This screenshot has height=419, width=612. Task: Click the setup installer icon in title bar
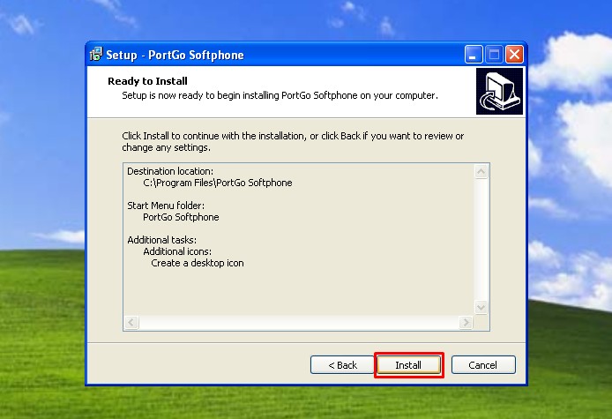[96, 55]
